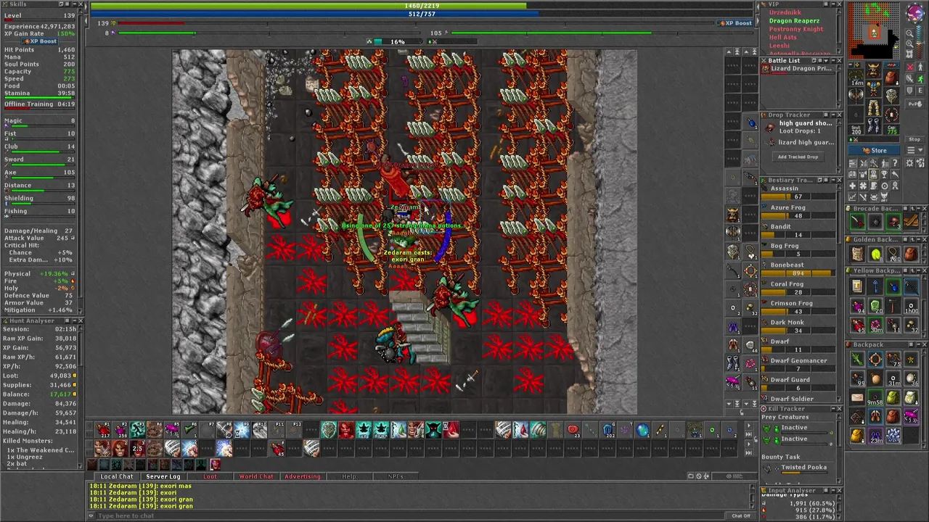This screenshot has height=522, width=929.
Task: Click the Backpack item showing 9m58 timer
Action: pos(875,397)
